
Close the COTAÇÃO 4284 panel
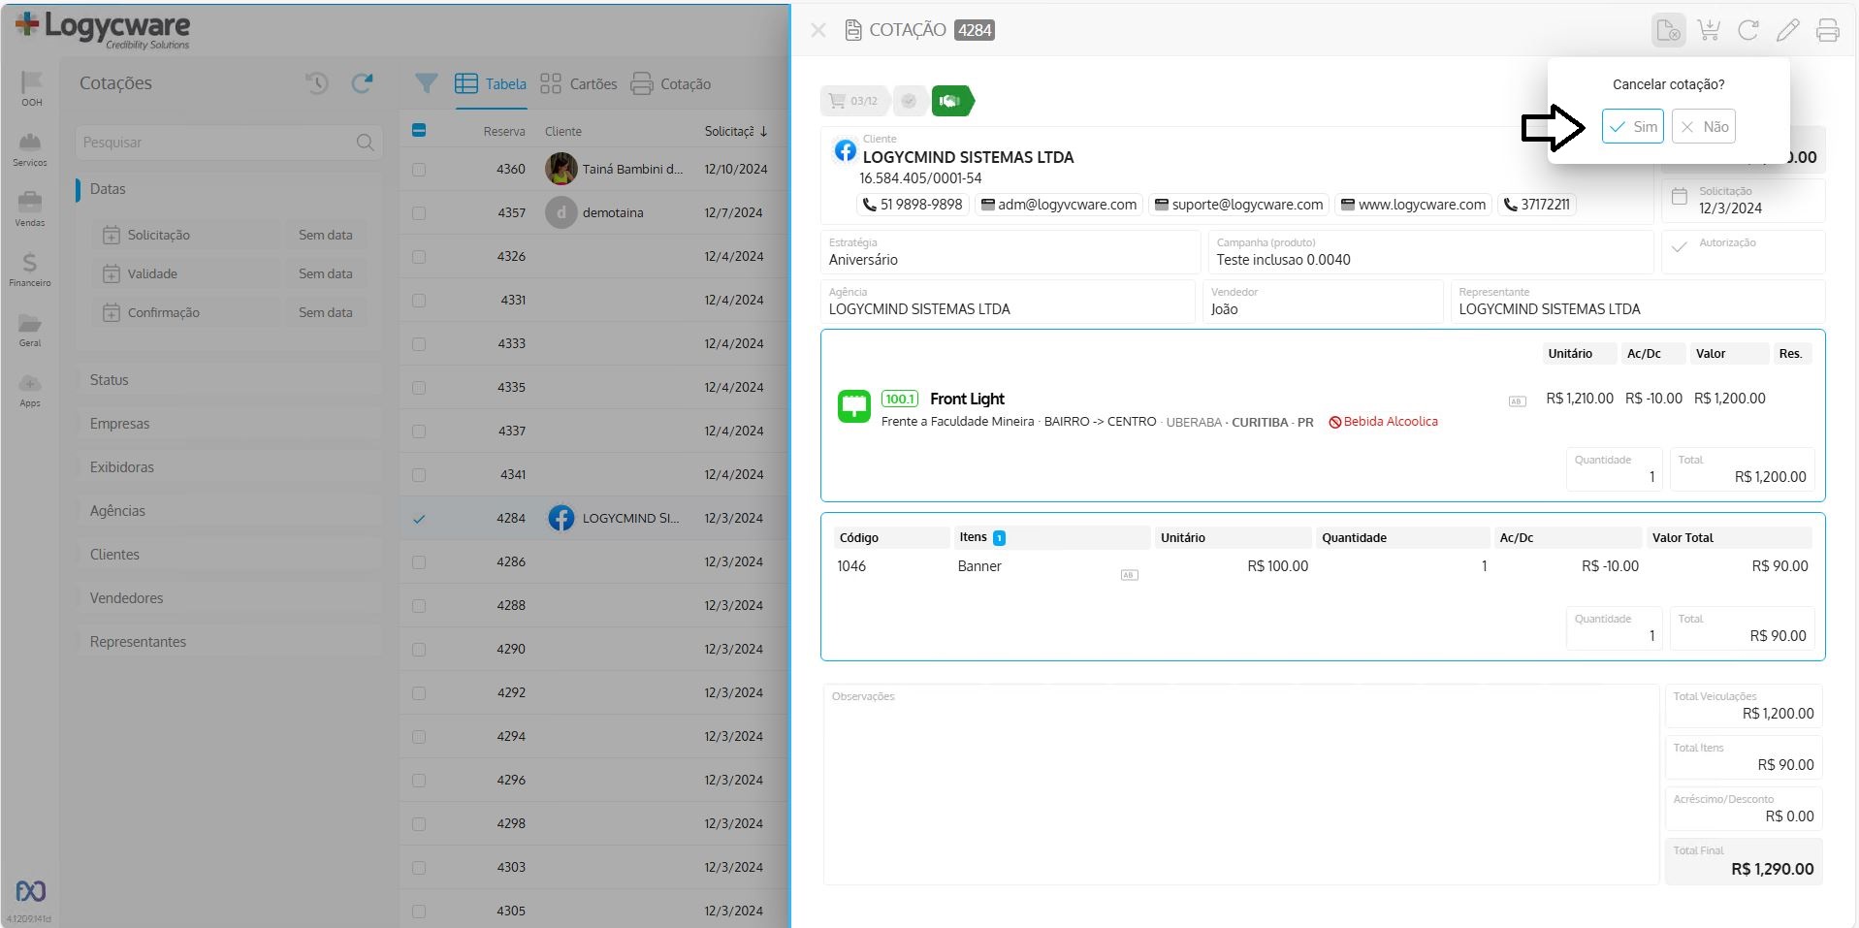[818, 30]
